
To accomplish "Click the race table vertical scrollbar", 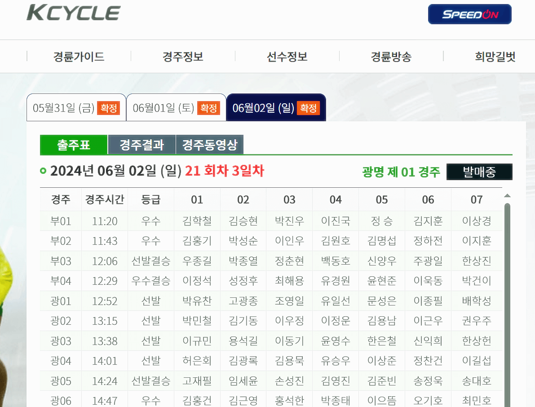I will coord(507,305).
